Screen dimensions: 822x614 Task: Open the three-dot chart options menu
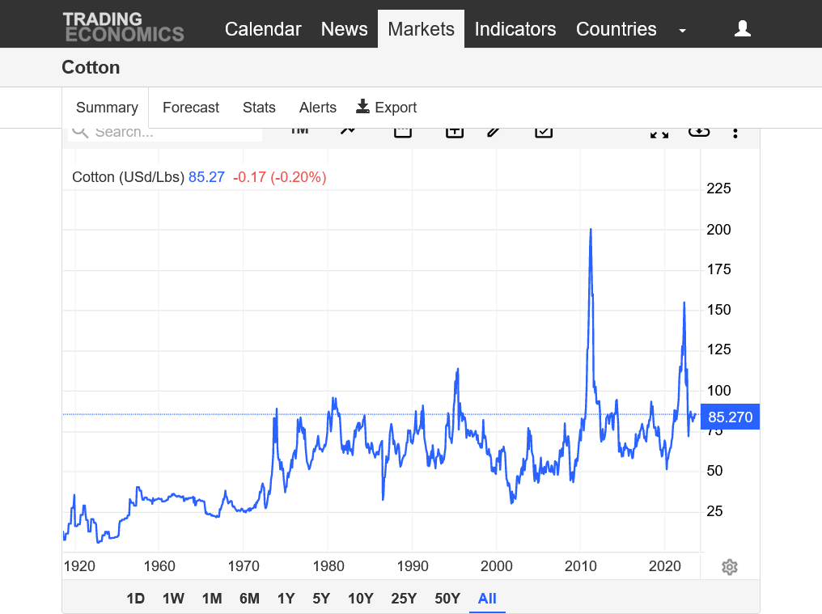(735, 133)
